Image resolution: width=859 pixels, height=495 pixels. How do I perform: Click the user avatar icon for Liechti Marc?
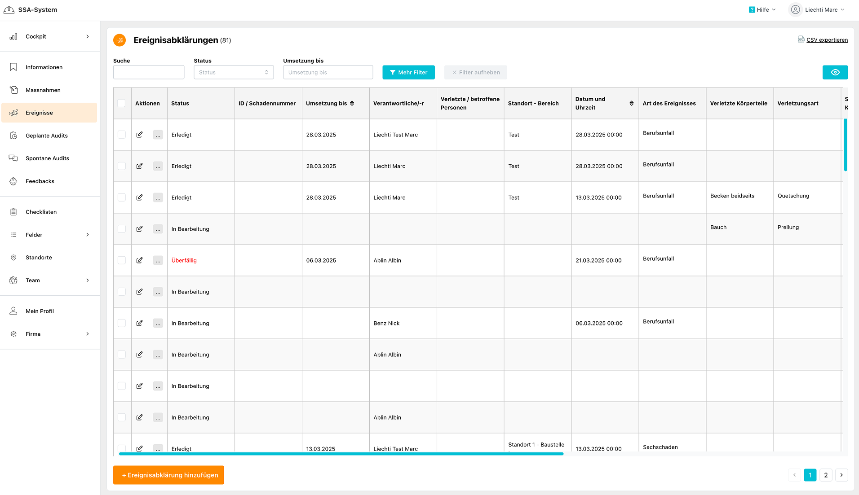tap(795, 10)
